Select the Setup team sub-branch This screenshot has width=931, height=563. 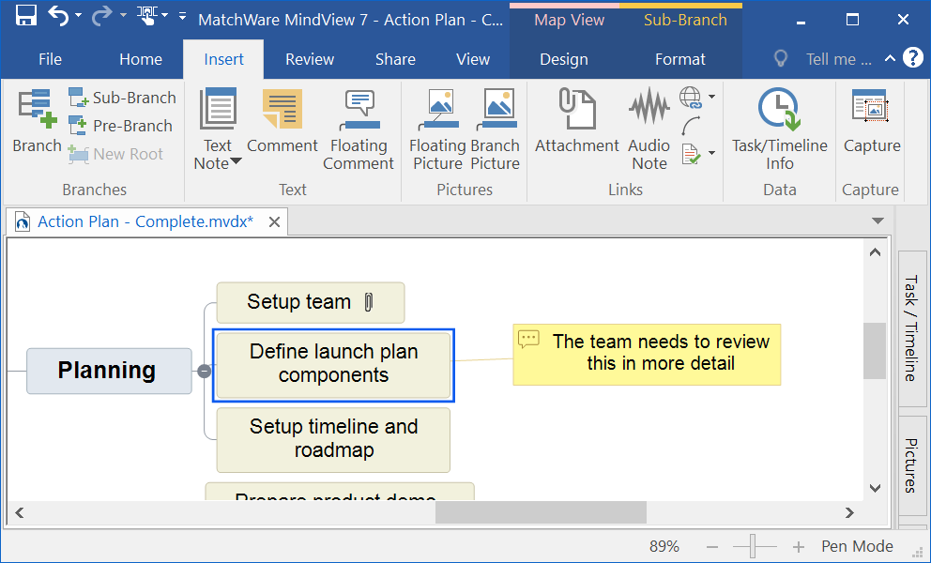tap(311, 302)
